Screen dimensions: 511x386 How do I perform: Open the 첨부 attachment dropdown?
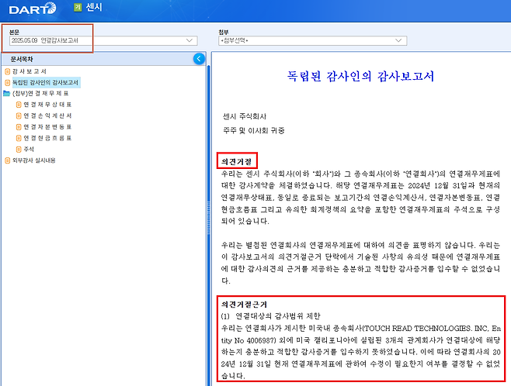click(312, 40)
